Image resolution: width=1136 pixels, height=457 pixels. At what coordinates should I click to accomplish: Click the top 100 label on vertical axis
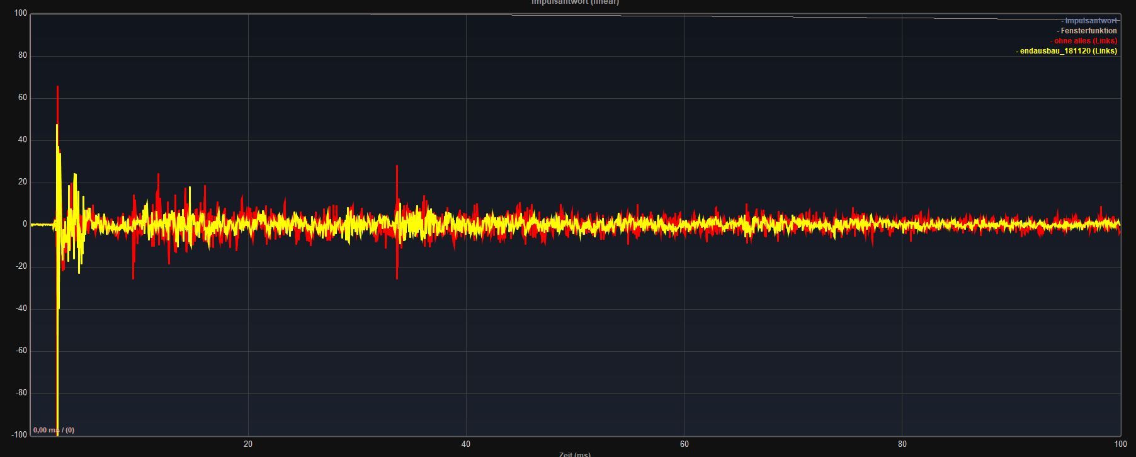20,13
